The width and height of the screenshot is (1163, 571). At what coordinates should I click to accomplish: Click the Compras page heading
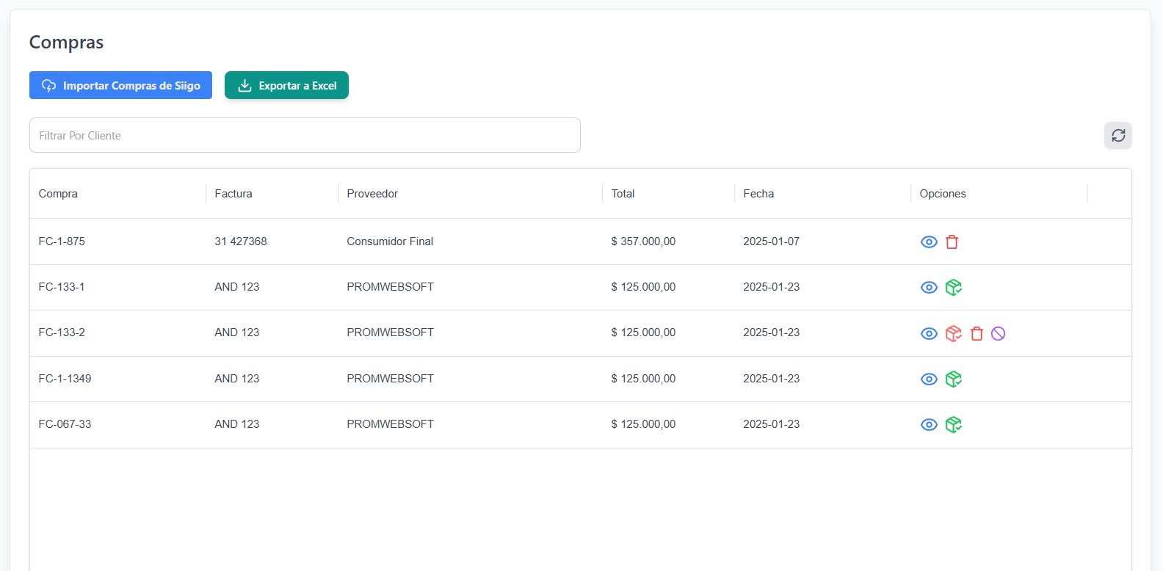(66, 43)
